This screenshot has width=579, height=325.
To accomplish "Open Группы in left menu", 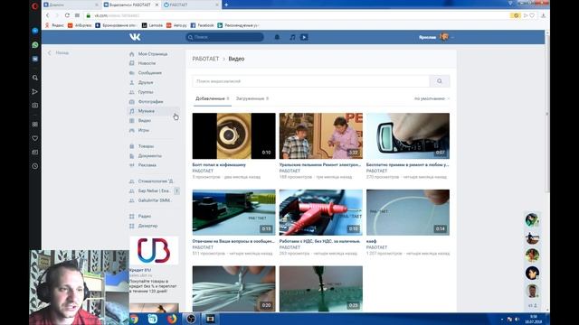I will click(146, 92).
